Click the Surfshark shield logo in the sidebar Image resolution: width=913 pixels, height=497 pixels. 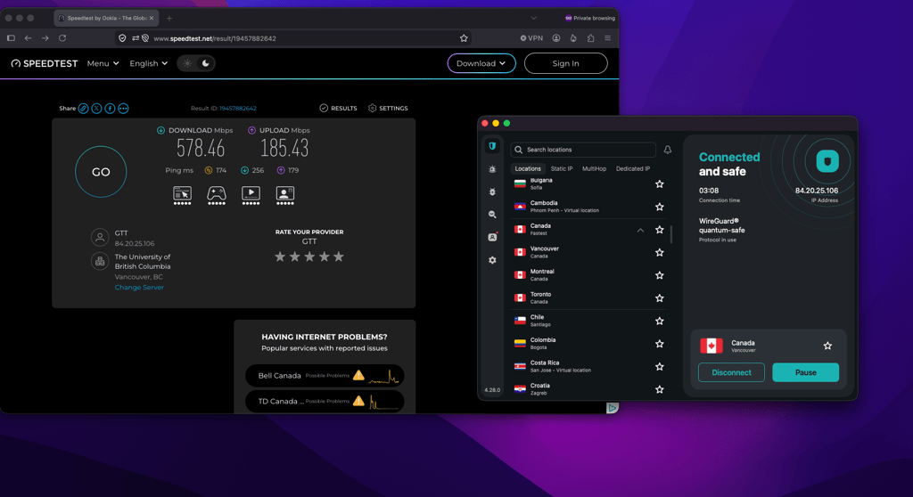(492, 146)
